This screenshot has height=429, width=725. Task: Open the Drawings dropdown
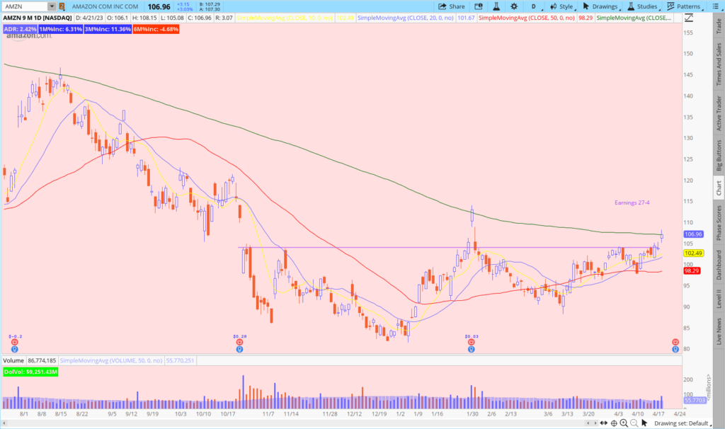tap(600, 6)
